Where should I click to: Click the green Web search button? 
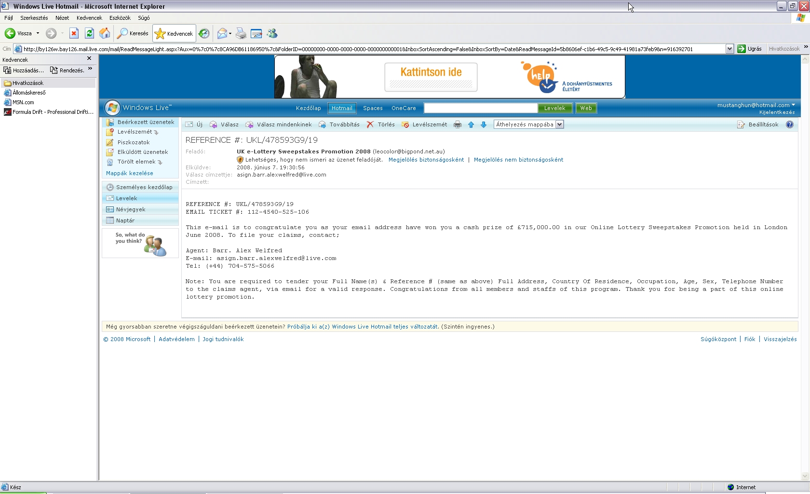[586, 108]
